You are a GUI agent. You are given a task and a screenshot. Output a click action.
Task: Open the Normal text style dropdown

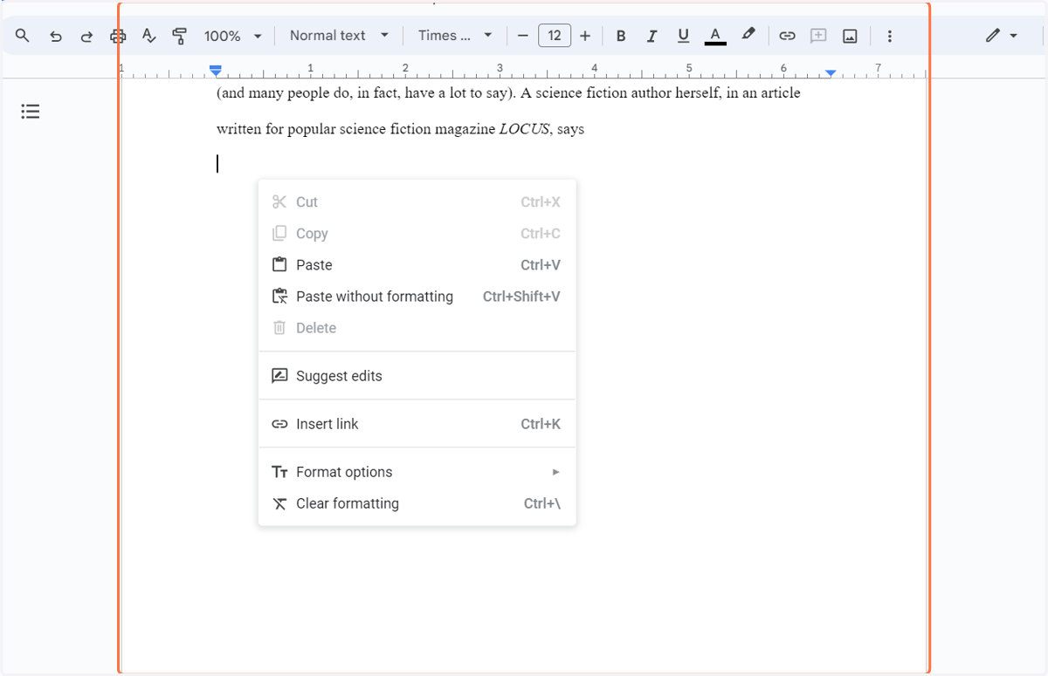coord(339,36)
